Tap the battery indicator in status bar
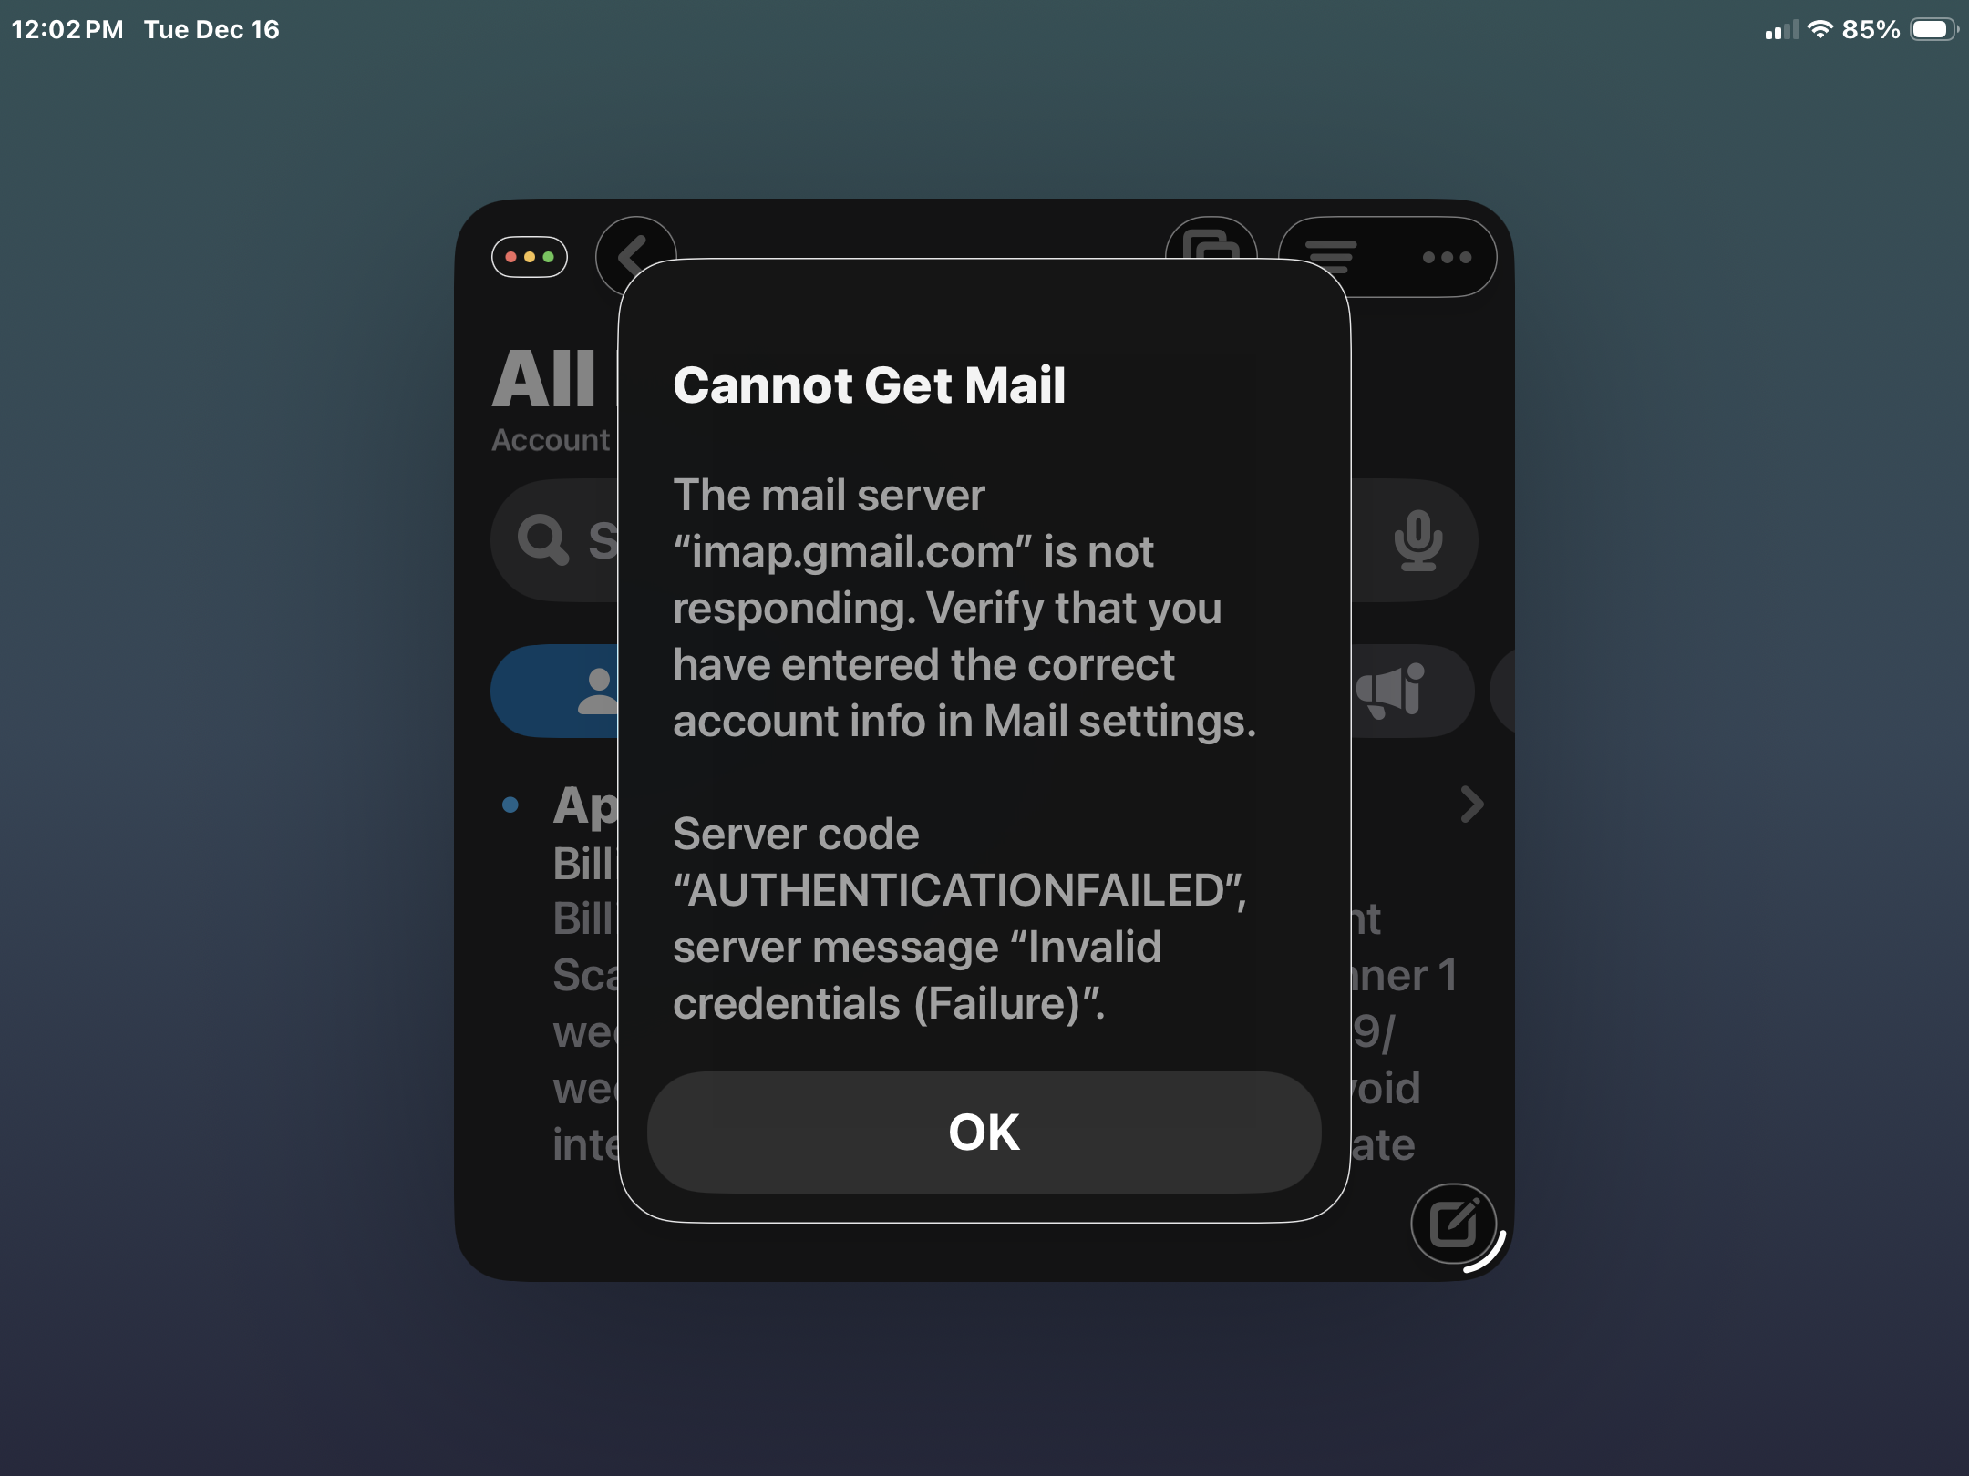The image size is (1969, 1476). [x=1934, y=29]
